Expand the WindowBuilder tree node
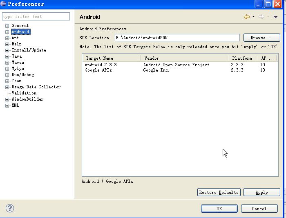The width and height of the screenshot is (286, 218). pyautogui.click(x=7, y=99)
